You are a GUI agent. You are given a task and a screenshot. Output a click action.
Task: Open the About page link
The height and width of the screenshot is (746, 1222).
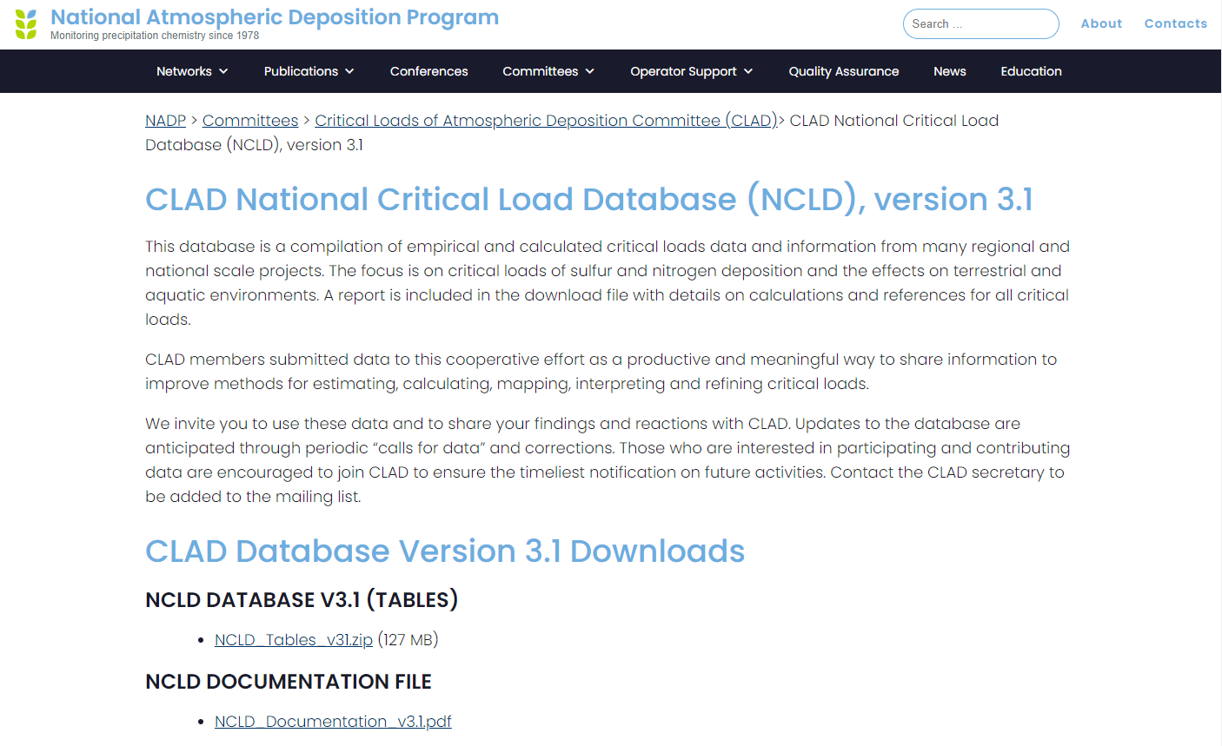click(1101, 23)
